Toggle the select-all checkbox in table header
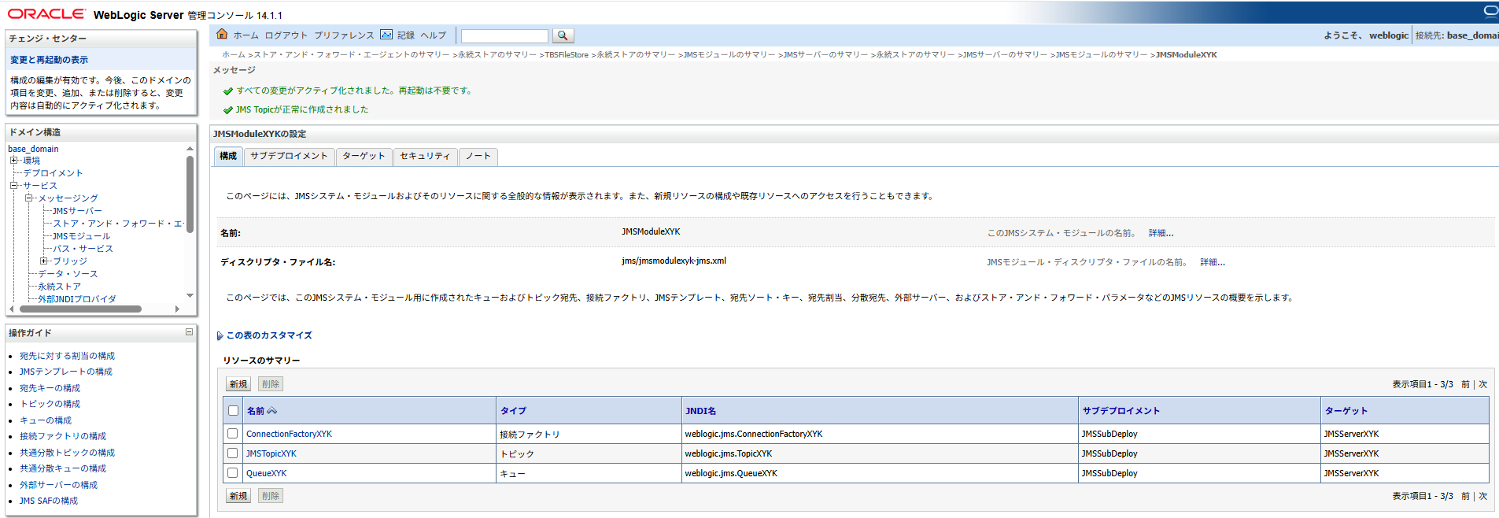 pyautogui.click(x=233, y=410)
